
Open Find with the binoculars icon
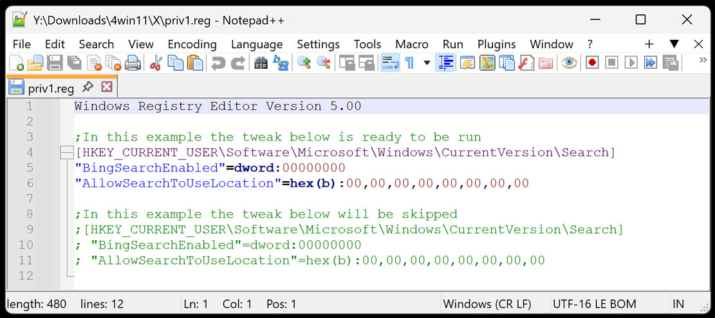point(261,63)
